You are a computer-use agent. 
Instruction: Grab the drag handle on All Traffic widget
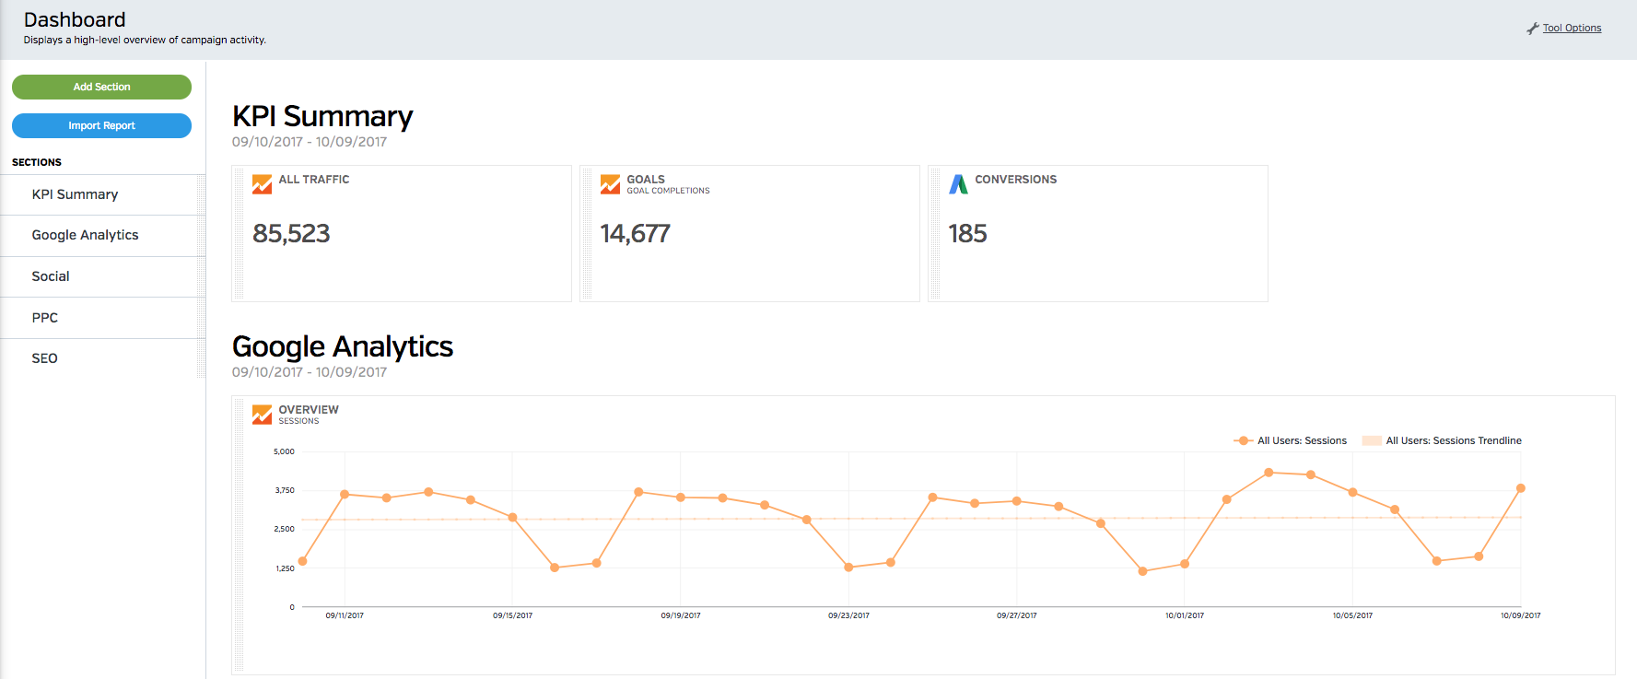coord(238,233)
